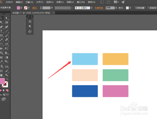Image resolution: width=157 pixels, height=119 pixels.
Task: Select the Column Graph tool
Action: (x=7, y=66)
